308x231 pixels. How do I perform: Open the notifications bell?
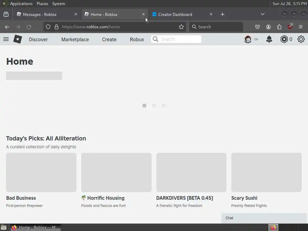tap(269, 39)
